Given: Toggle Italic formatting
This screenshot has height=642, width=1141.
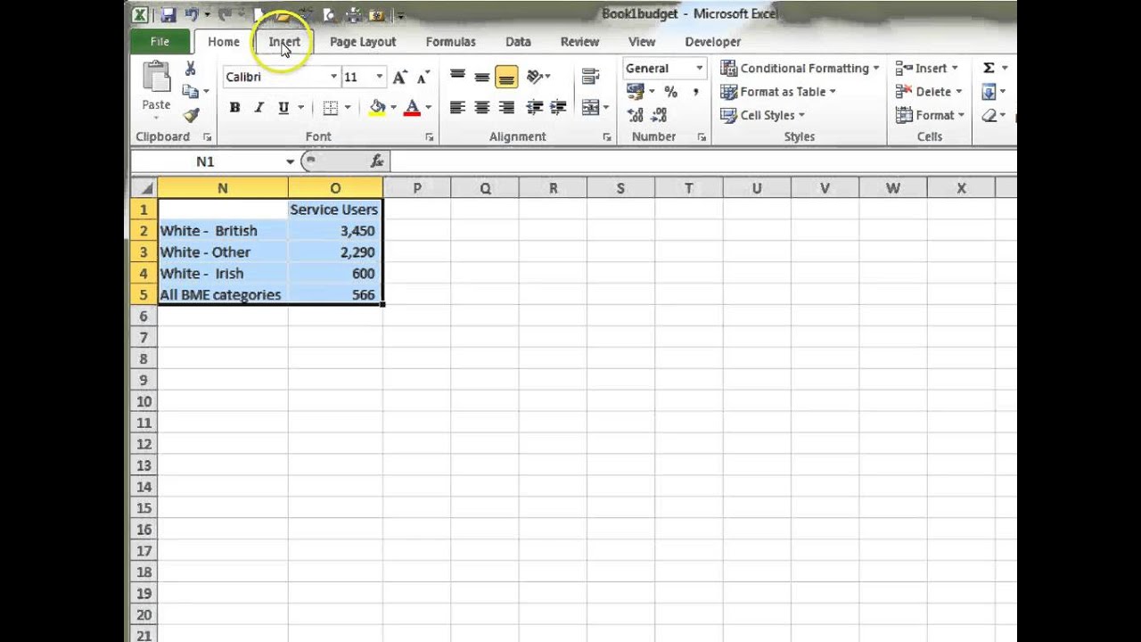Looking at the screenshot, I should click(259, 108).
